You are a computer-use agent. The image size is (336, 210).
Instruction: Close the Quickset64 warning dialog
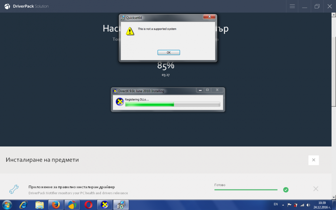point(209,17)
